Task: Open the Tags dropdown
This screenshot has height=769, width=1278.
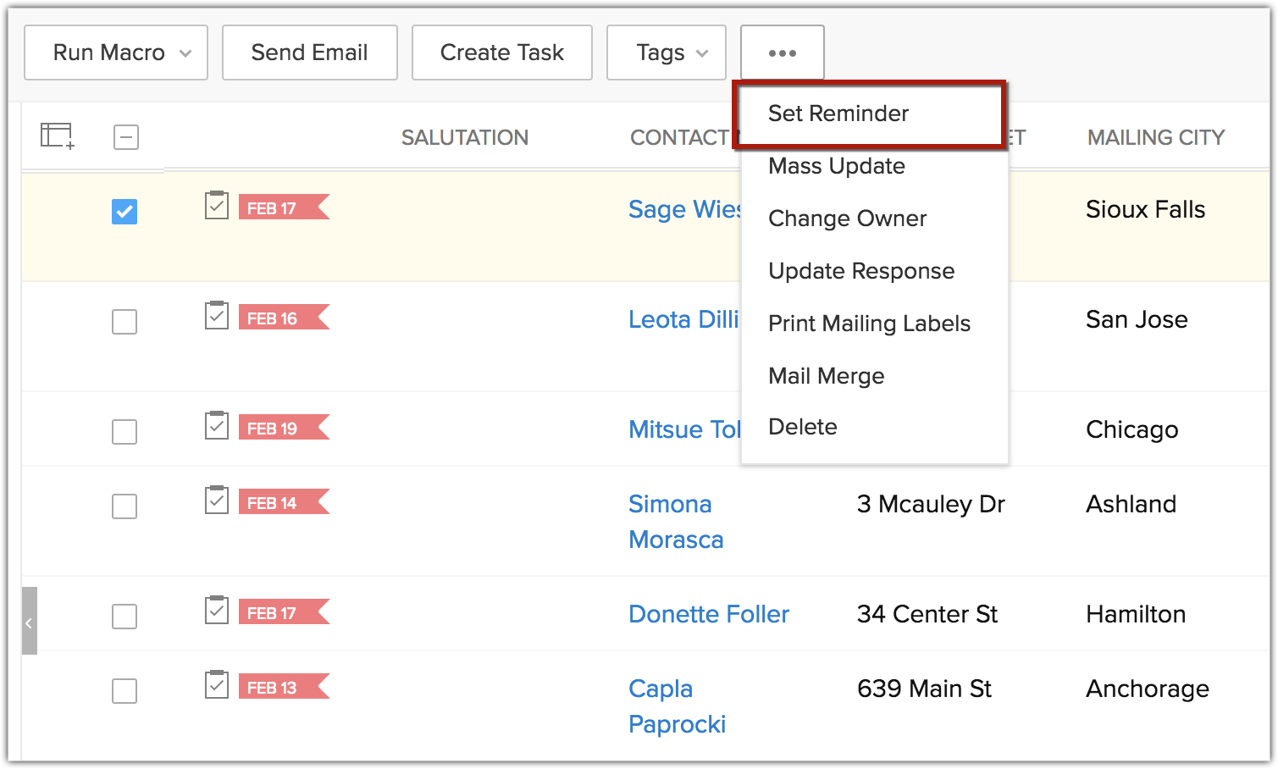Action: click(667, 53)
